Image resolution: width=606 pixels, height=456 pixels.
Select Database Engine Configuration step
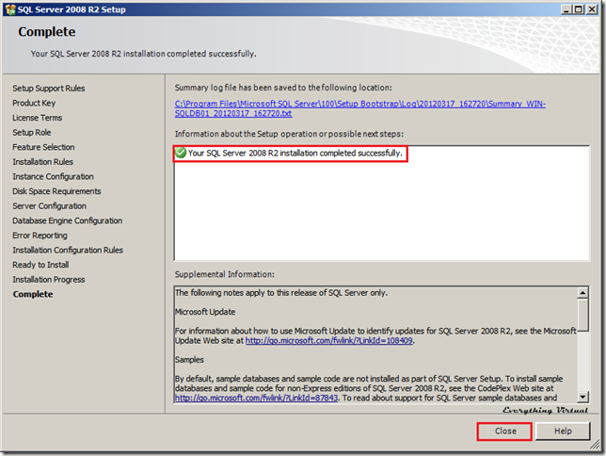tap(68, 220)
